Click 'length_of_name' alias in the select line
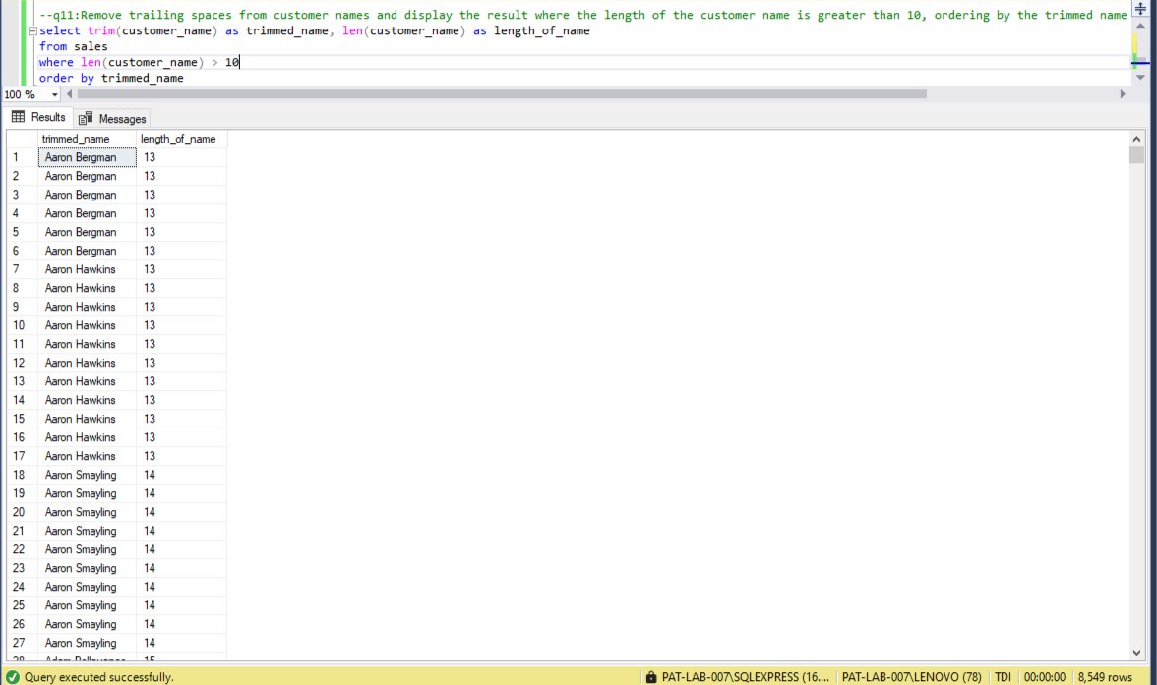This screenshot has height=685, width=1157. tap(541, 31)
